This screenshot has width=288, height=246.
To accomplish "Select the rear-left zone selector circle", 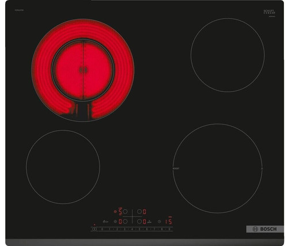I will pyautogui.click(x=125, y=211).
